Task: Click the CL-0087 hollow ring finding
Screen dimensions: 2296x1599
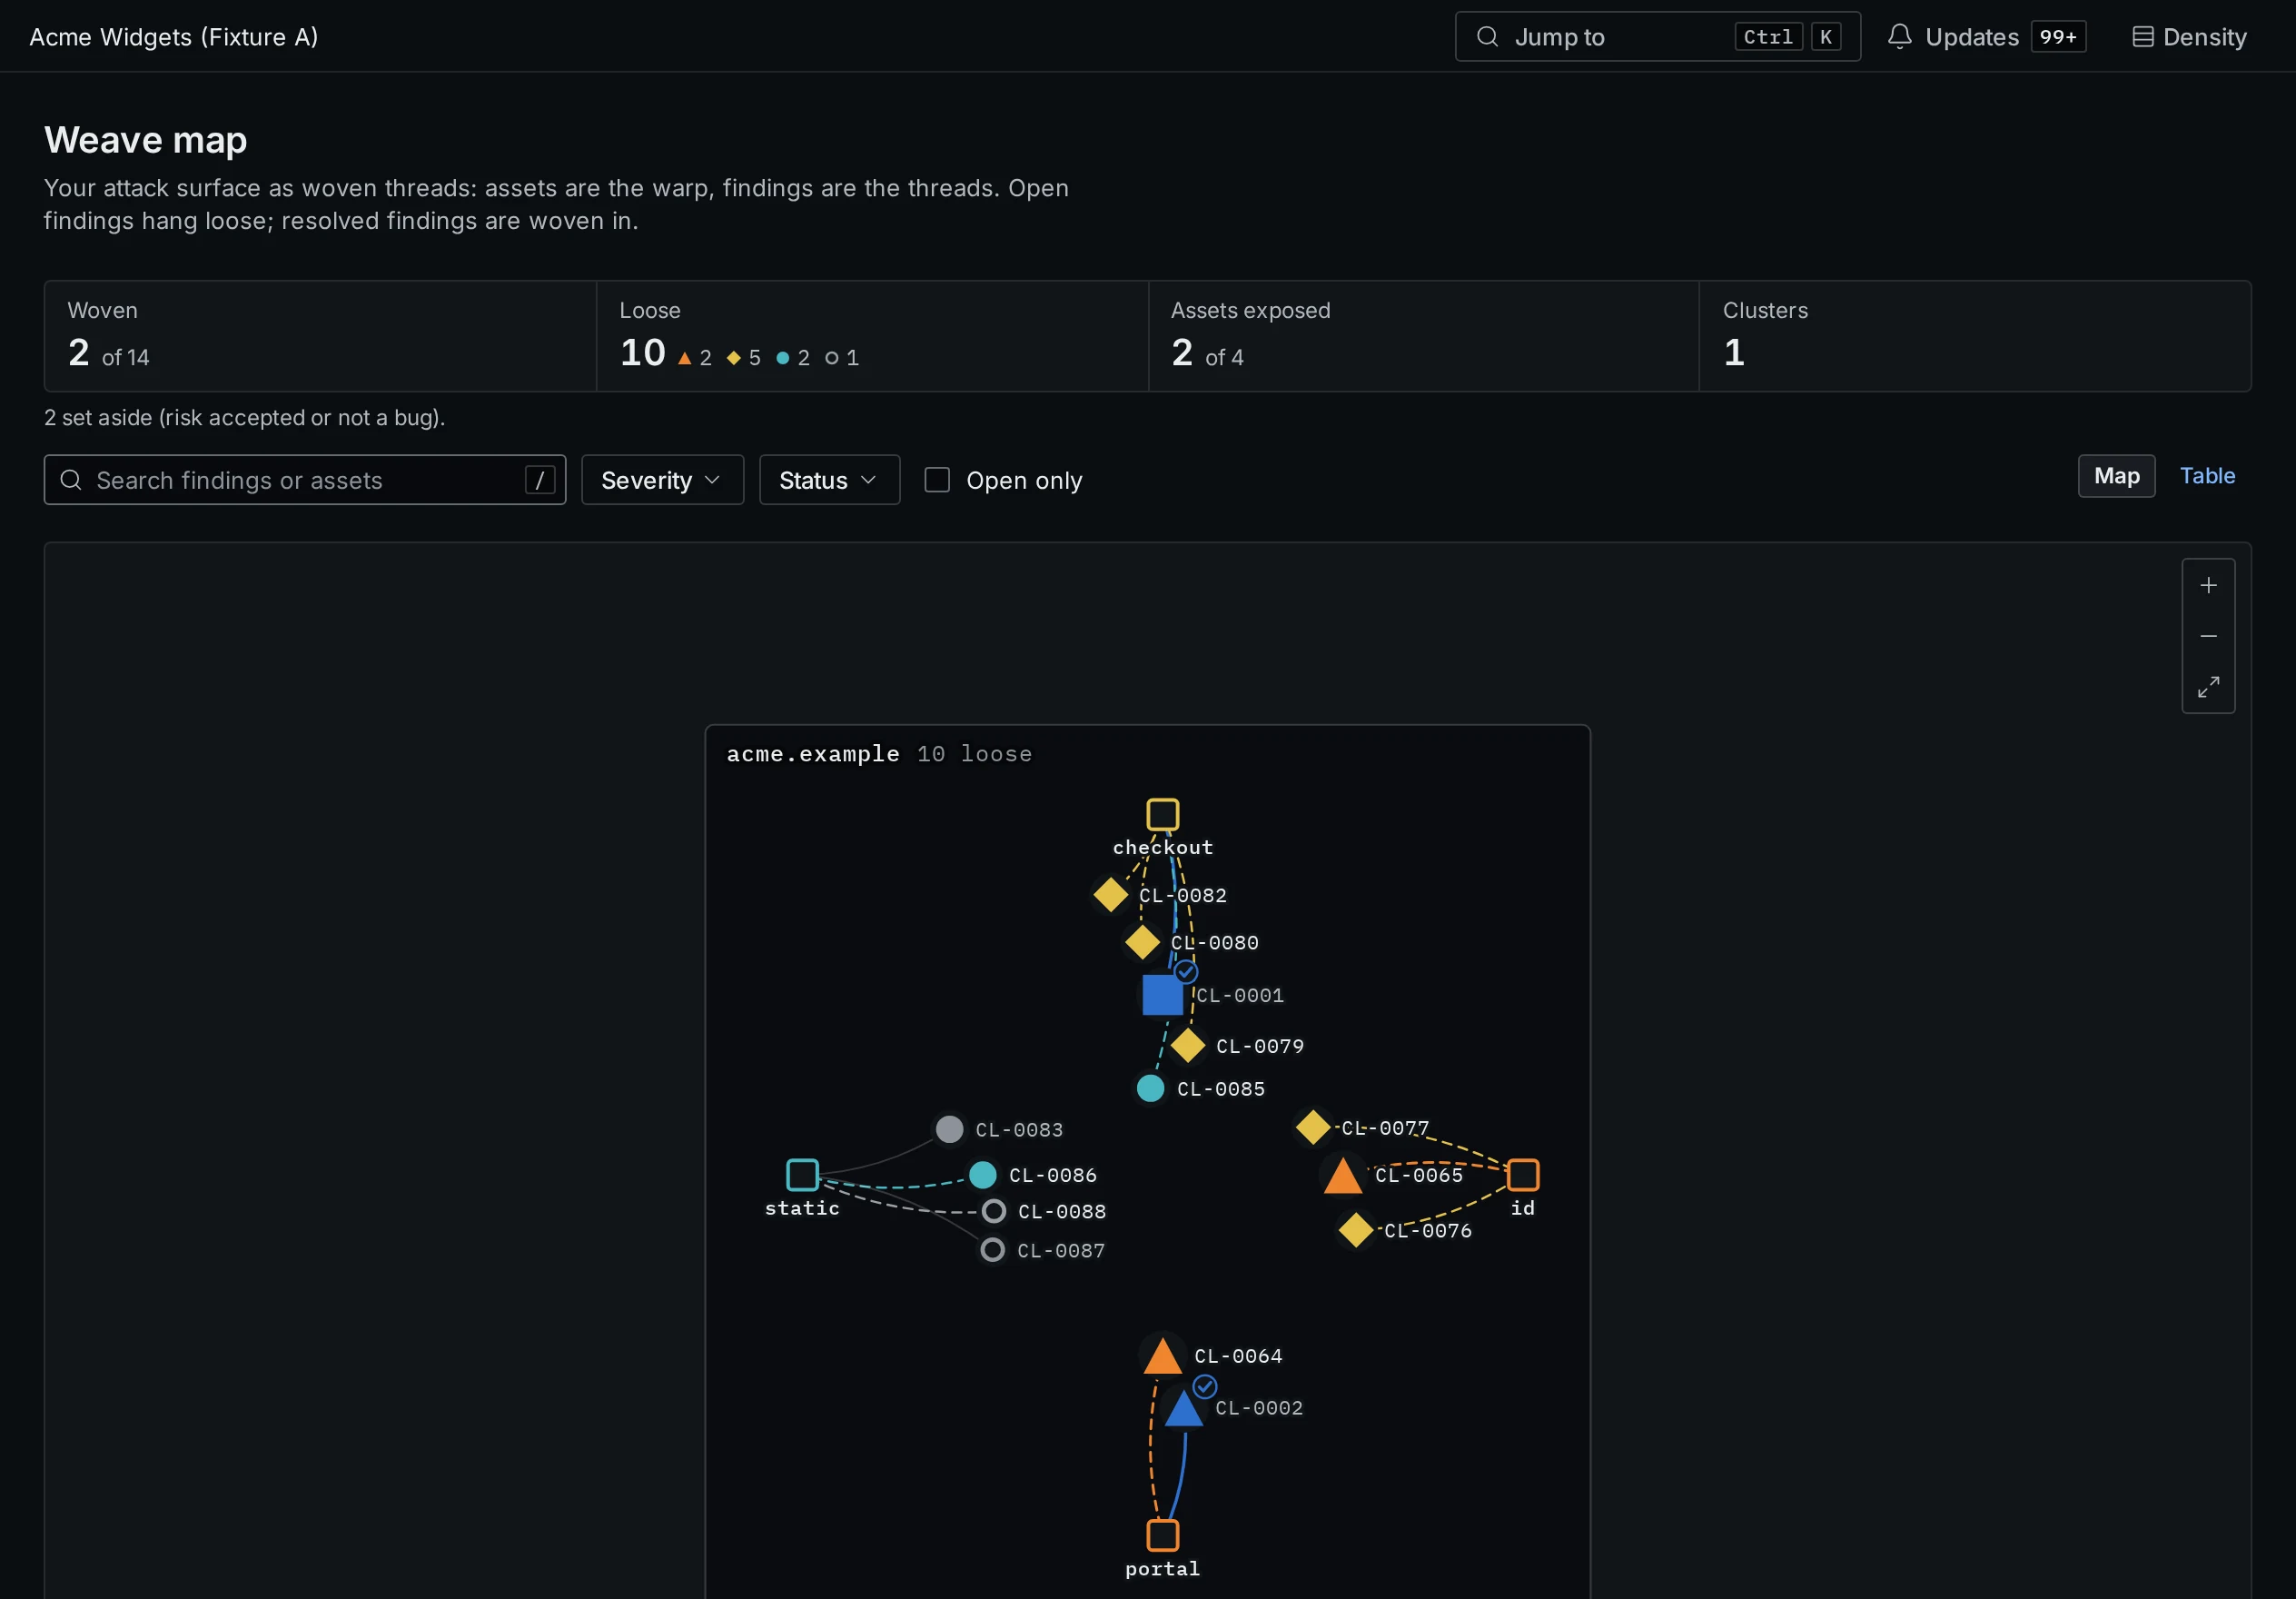Action: [x=992, y=1250]
